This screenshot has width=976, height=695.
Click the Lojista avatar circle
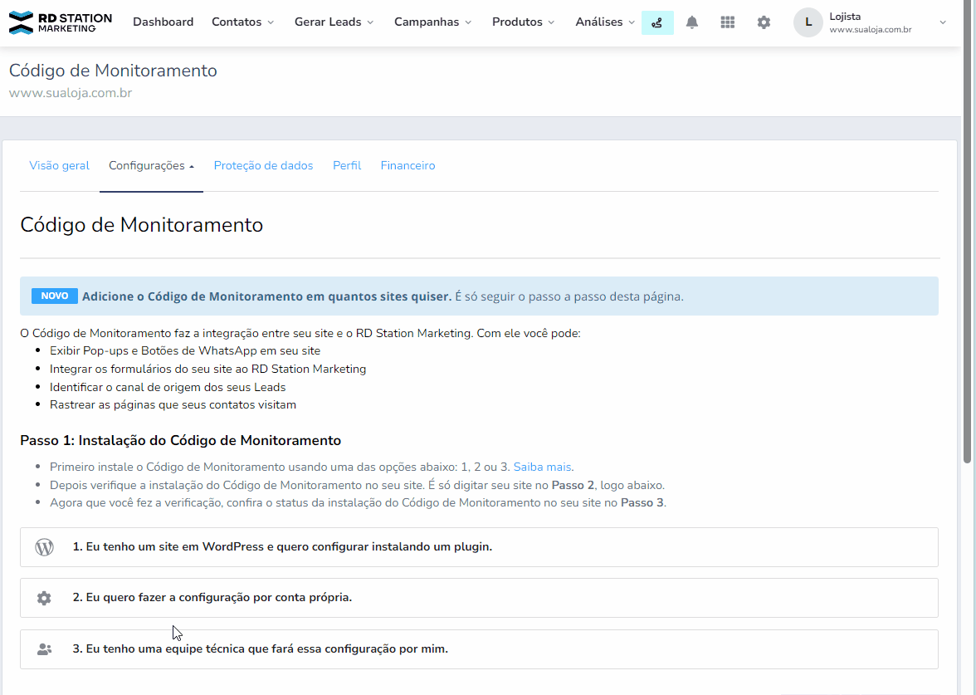click(x=808, y=22)
